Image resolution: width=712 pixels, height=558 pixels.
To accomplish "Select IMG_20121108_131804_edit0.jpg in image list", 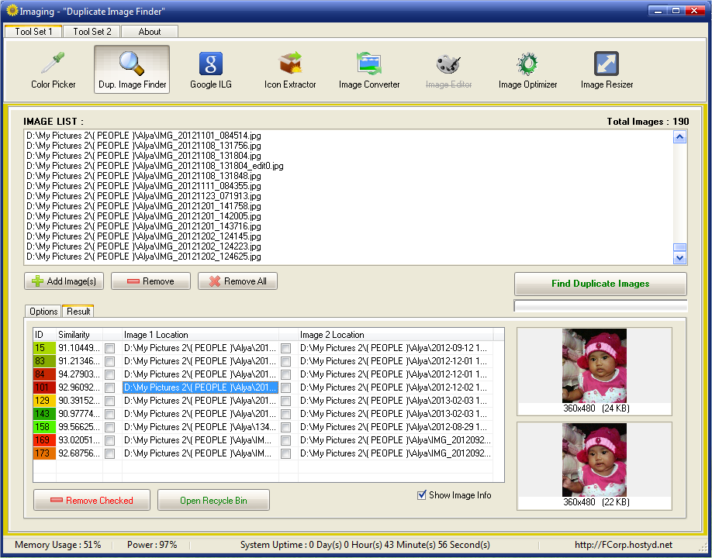I will (155, 166).
